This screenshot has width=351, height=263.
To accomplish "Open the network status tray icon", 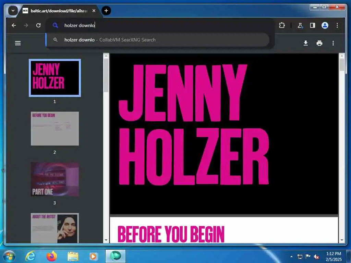I will click(300, 256).
